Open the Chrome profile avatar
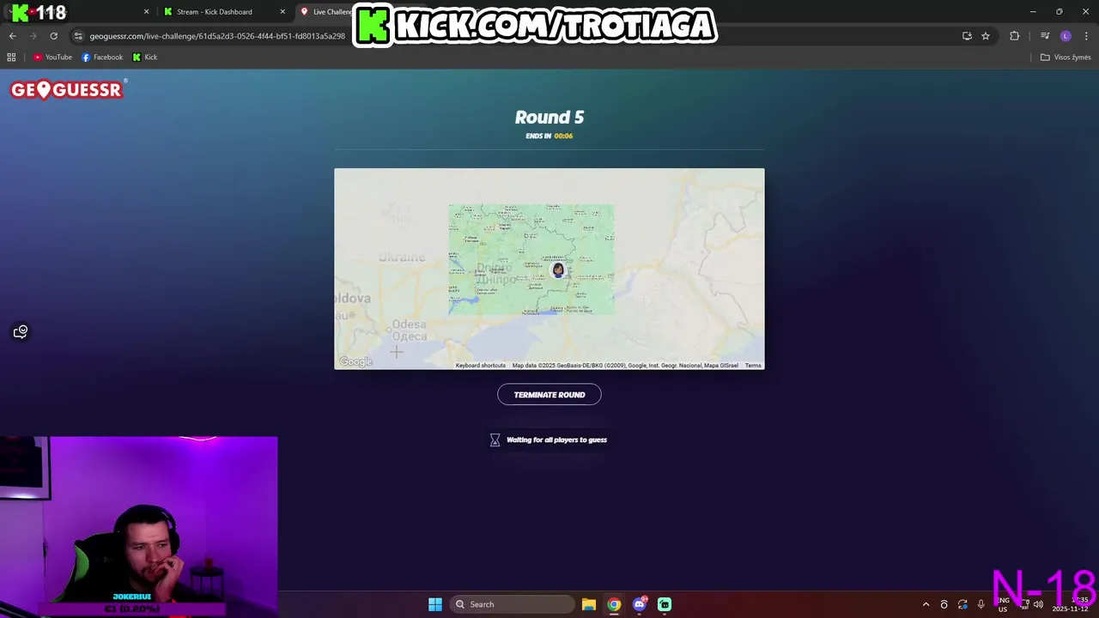The image size is (1099, 618). click(1066, 36)
